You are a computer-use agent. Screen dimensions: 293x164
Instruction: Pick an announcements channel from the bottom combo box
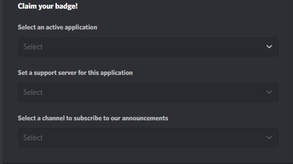pyautogui.click(x=148, y=138)
